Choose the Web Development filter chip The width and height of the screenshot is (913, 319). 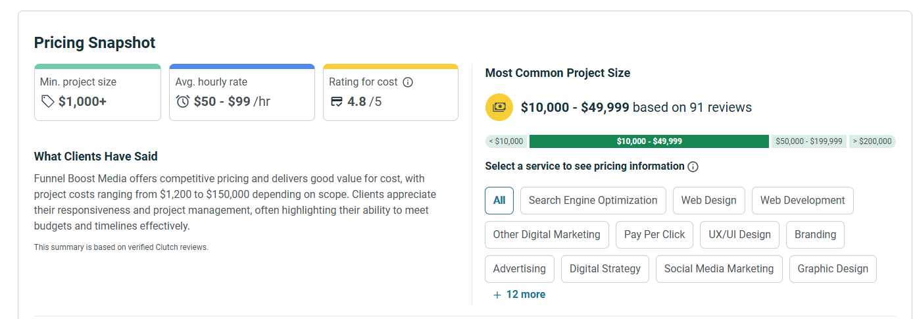tap(802, 201)
